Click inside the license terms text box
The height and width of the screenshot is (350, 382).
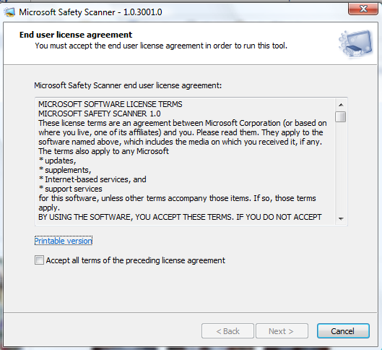[186, 161]
